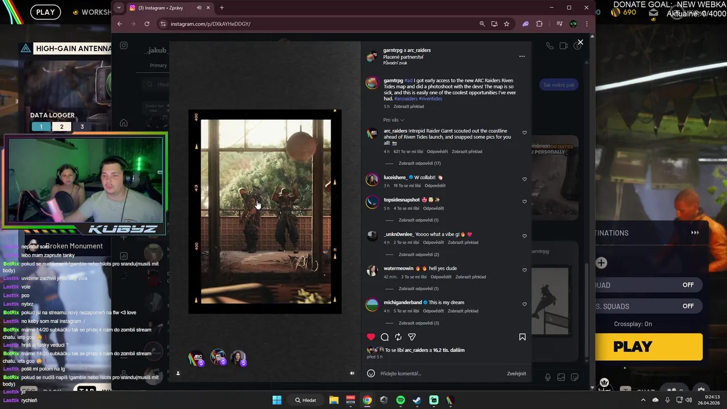
Task: Expand topsidesnapshot replies Zobrazit odpovědi (1)
Action: pyautogui.click(x=419, y=220)
